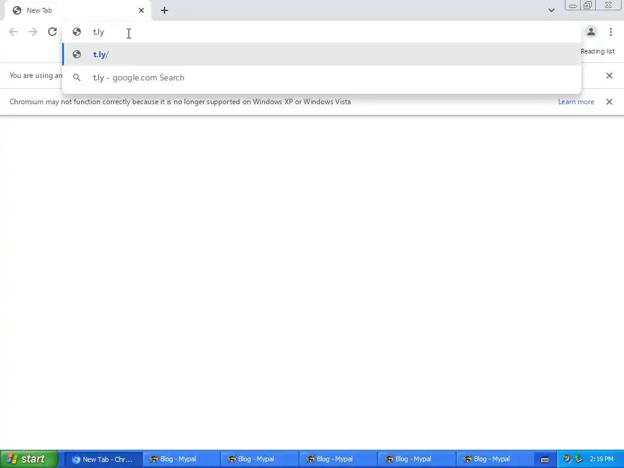Click the browser Back arrow
The width and height of the screenshot is (624, 468).
[13, 32]
